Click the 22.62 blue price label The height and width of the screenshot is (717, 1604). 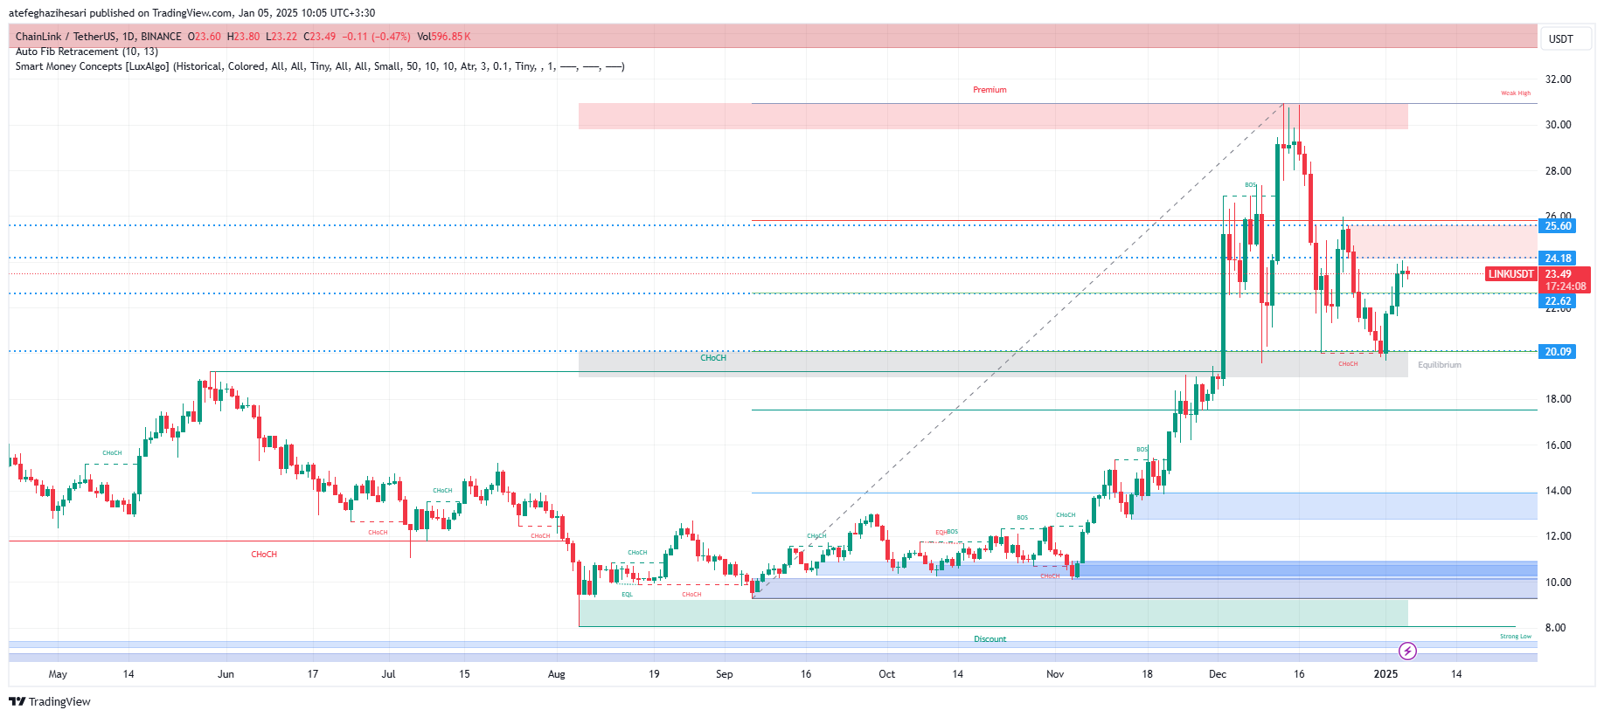[1558, 301]
